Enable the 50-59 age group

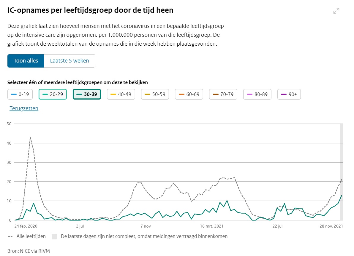tap(155, 95)
